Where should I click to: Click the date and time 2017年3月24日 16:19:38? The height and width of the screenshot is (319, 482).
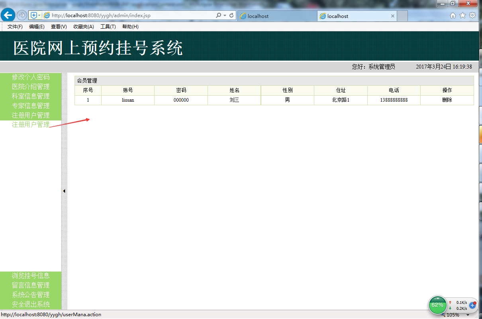pos(444,67)
